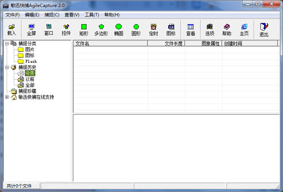The image size is (283, 192).
Task: Click the 退出 exit icon
Action: tap(264, 30)
